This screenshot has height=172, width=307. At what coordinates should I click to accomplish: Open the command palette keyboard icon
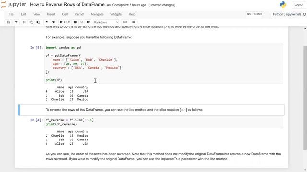coord(125,22)
